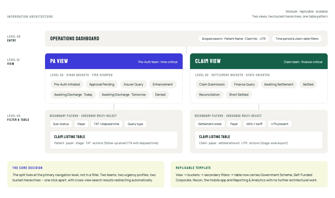Image resolution: width=335 pixels, height=198 pixels.
Task: Choose the Finance Query bucket
Action: coord(244,84)
